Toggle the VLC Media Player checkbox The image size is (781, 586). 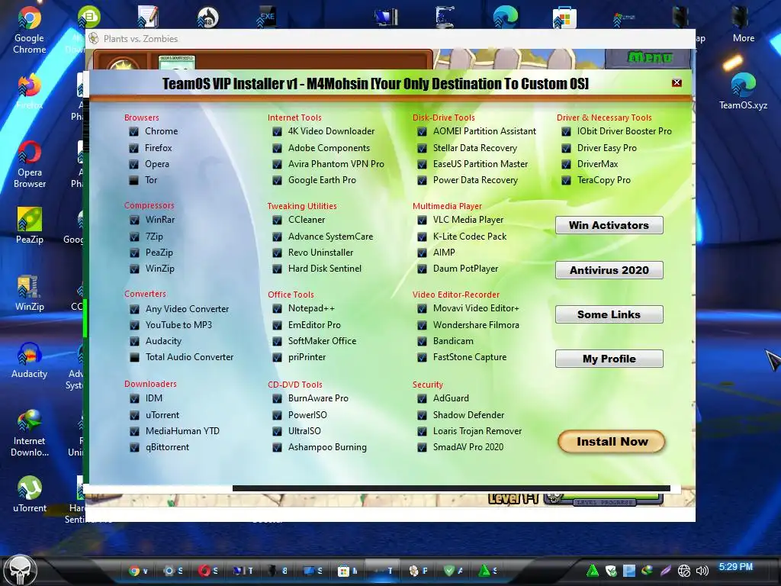click(x=422, y=221)
